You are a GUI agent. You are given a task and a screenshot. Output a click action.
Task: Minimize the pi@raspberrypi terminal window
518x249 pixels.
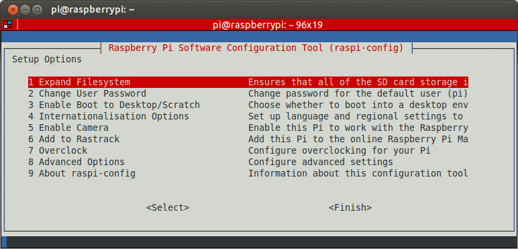[x=25, y=9]
